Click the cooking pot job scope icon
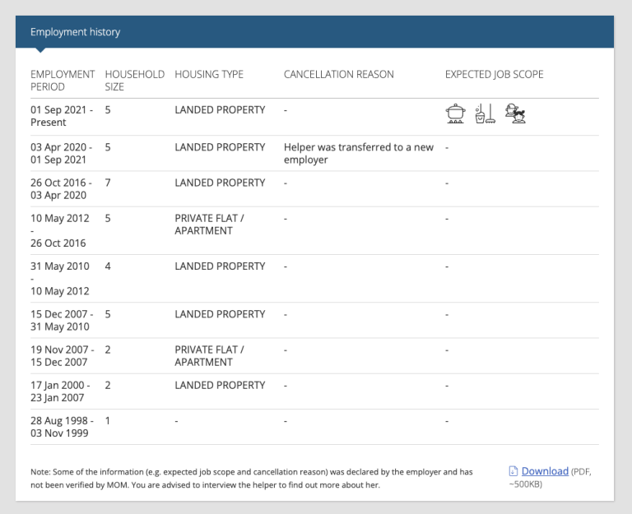Image resolution: width=632 pixels, height=514 pixels. click(x=455, y=113)
